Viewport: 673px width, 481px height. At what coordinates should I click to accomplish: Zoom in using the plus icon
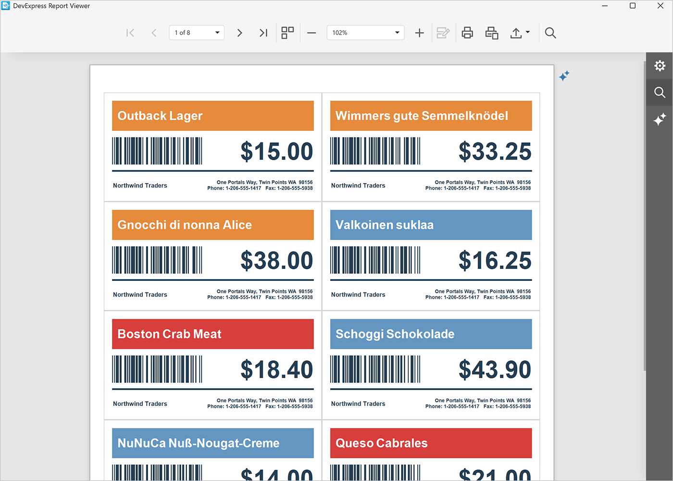[419, 33]
